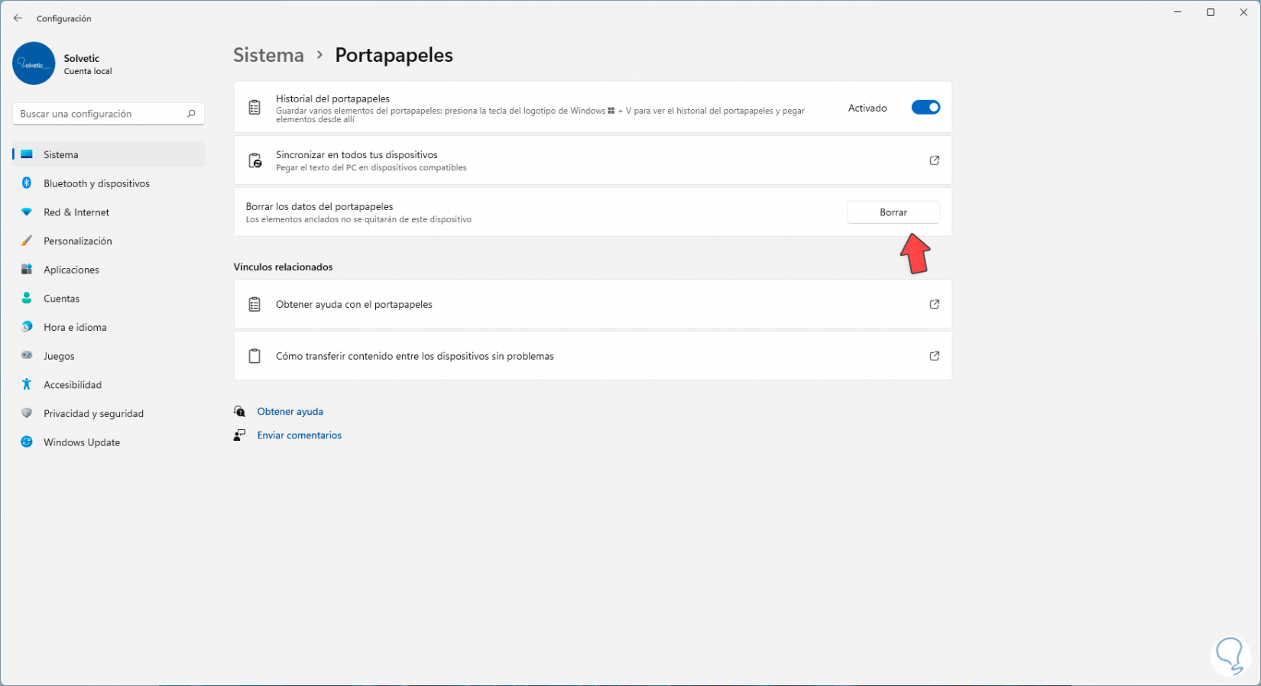The image size is (1261, 686).
Task: Click the Solvetic profile avatar
Action: [34, 63]
